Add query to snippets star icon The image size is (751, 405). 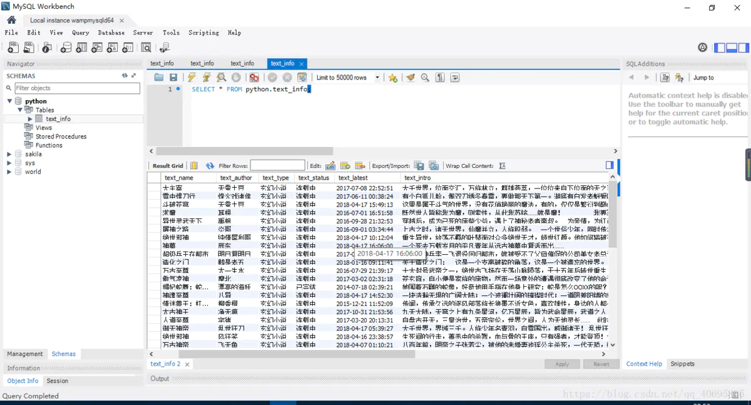pyautogui.click(x=393, y=78)
